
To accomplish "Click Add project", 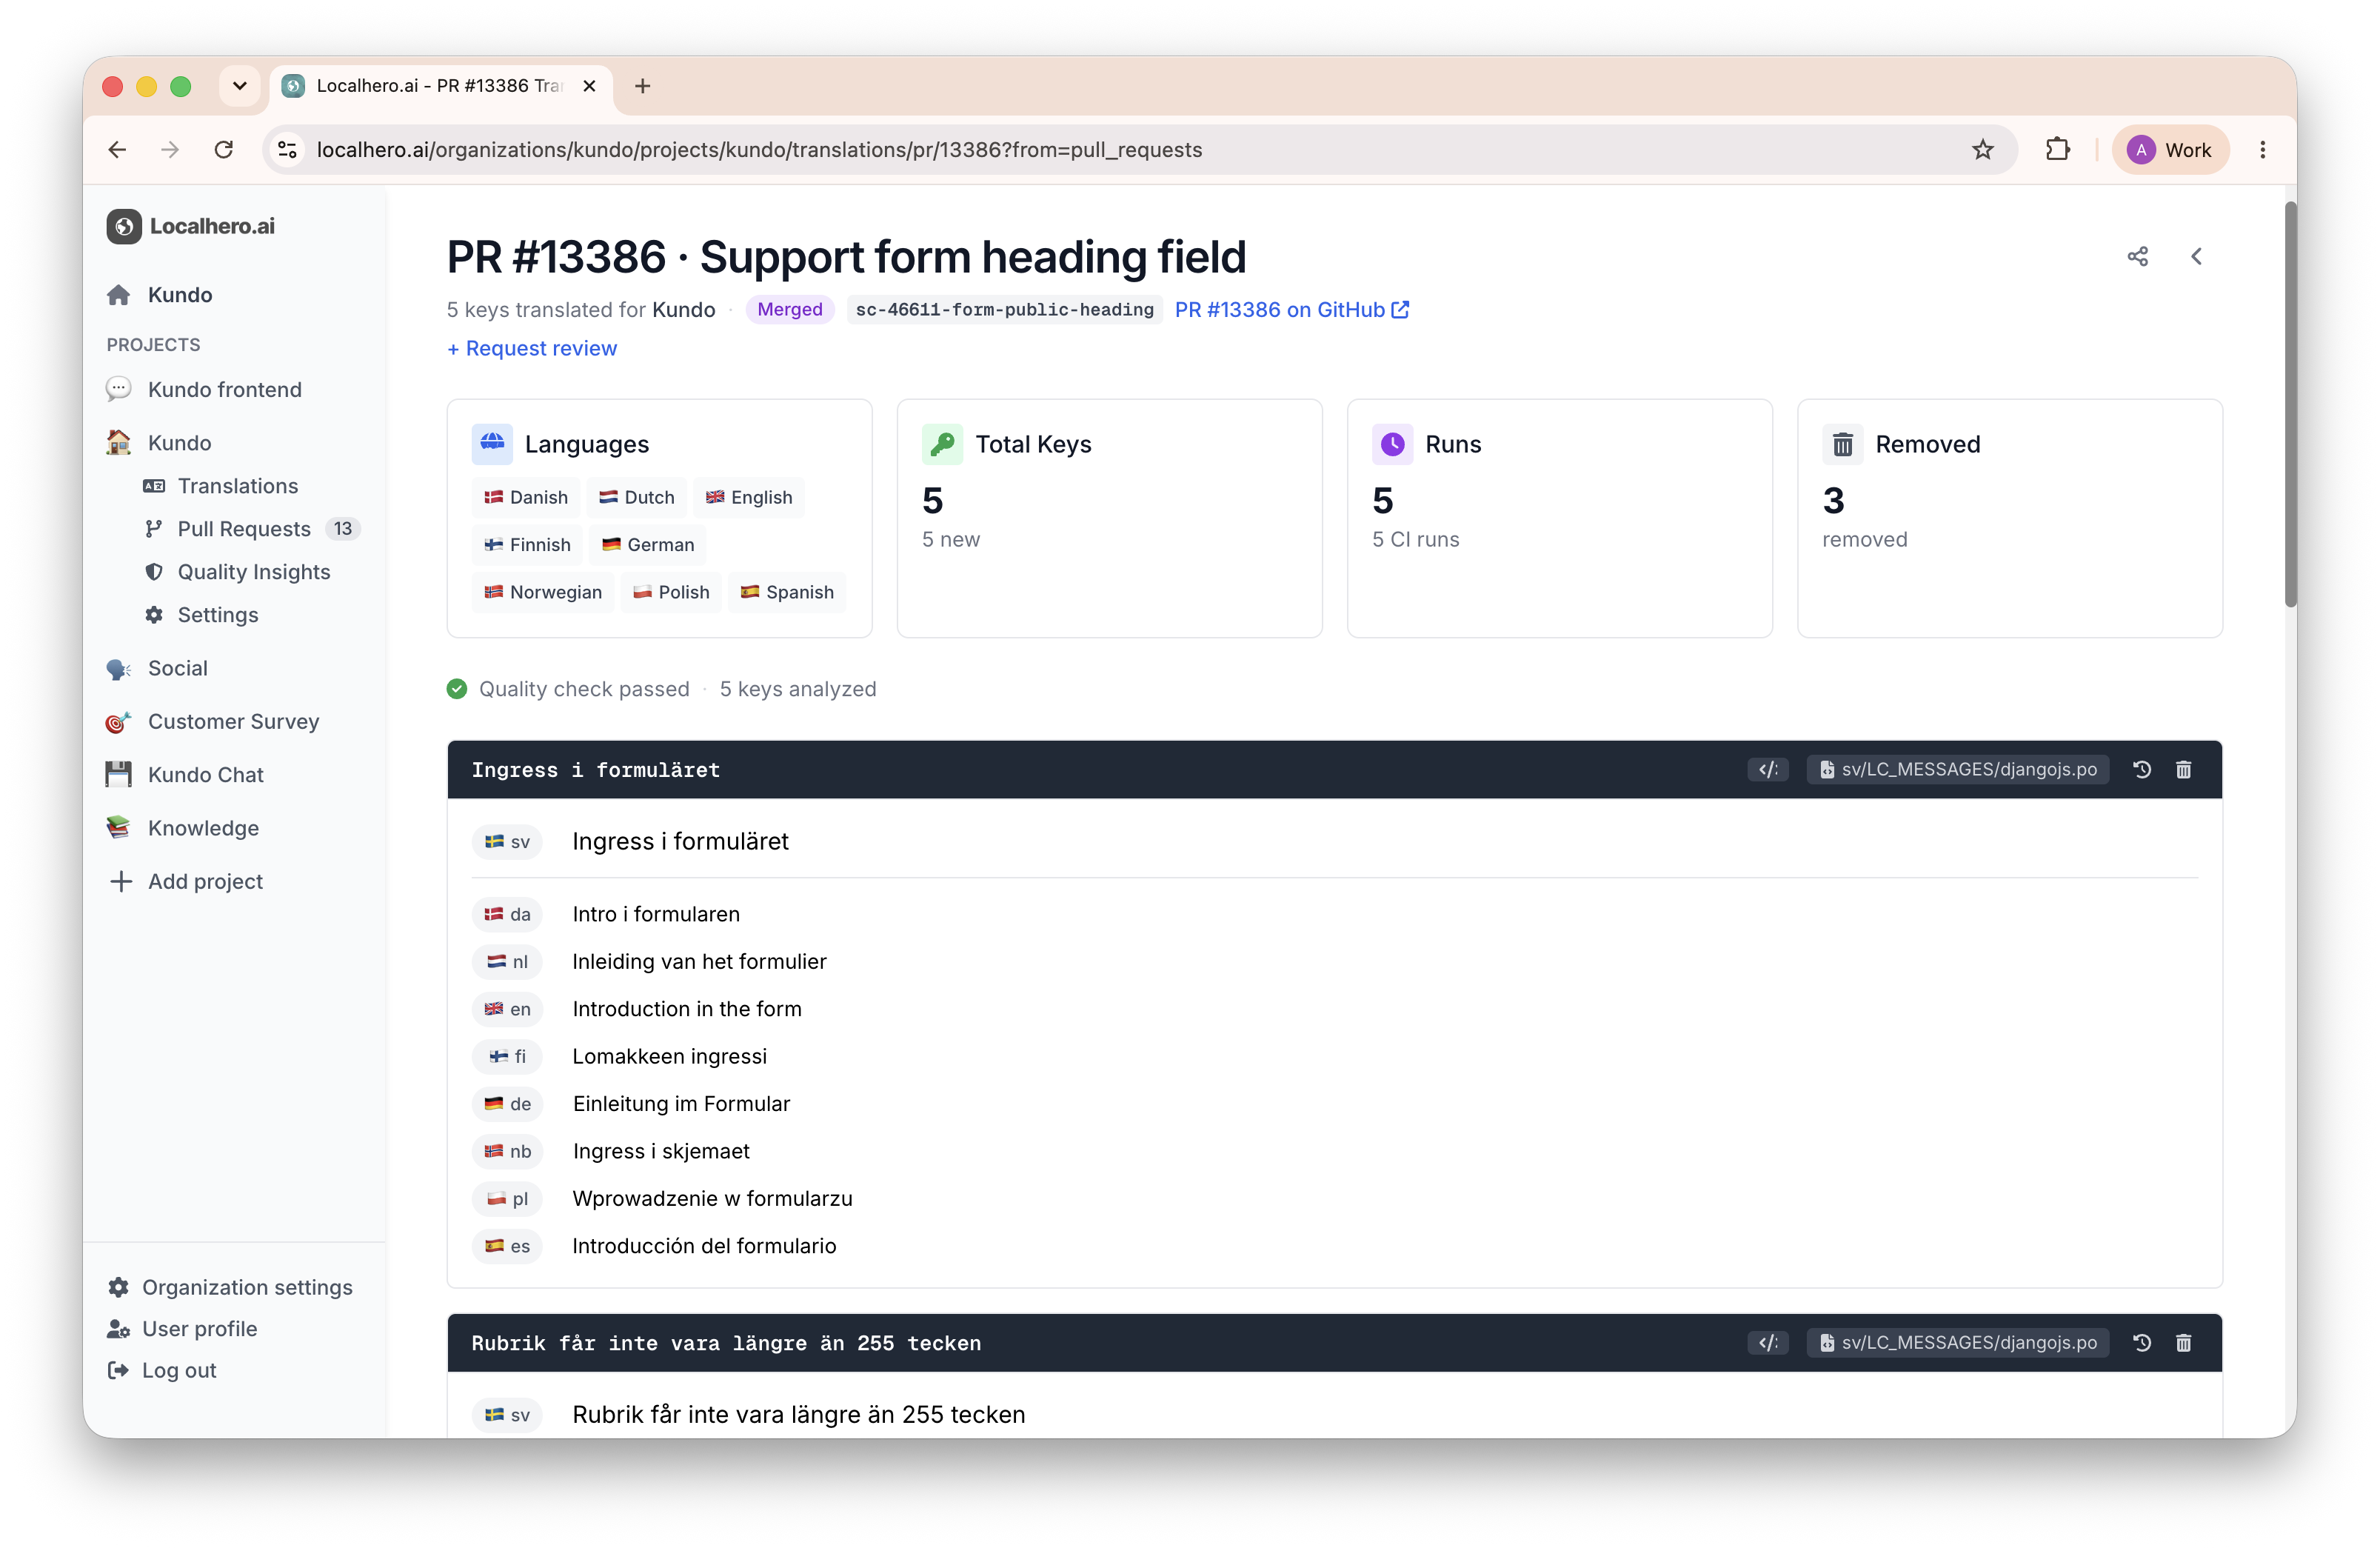I will (186, 881).
